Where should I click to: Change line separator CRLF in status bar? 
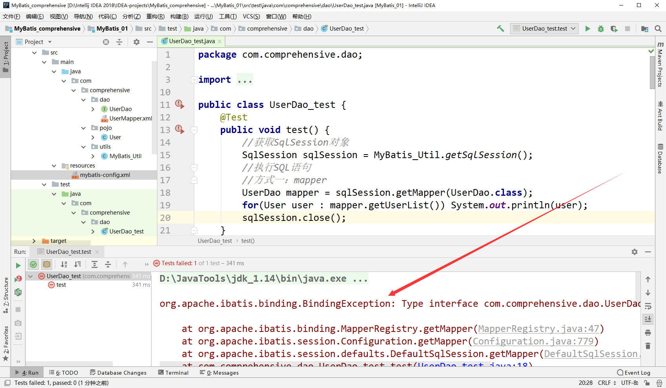click(x=607, y=383)
